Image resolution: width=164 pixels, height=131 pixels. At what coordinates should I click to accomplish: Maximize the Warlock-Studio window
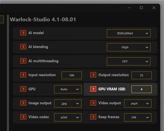click(x=141, y=8)
